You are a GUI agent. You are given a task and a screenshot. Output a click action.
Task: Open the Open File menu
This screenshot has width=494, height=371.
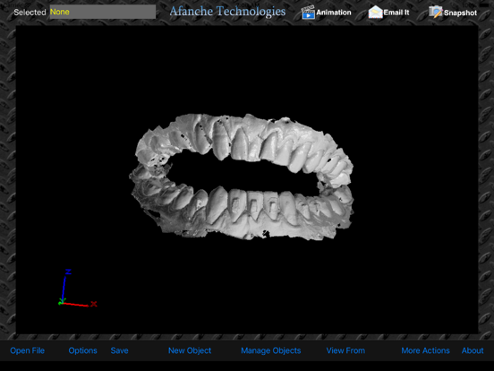pos(28,350)
